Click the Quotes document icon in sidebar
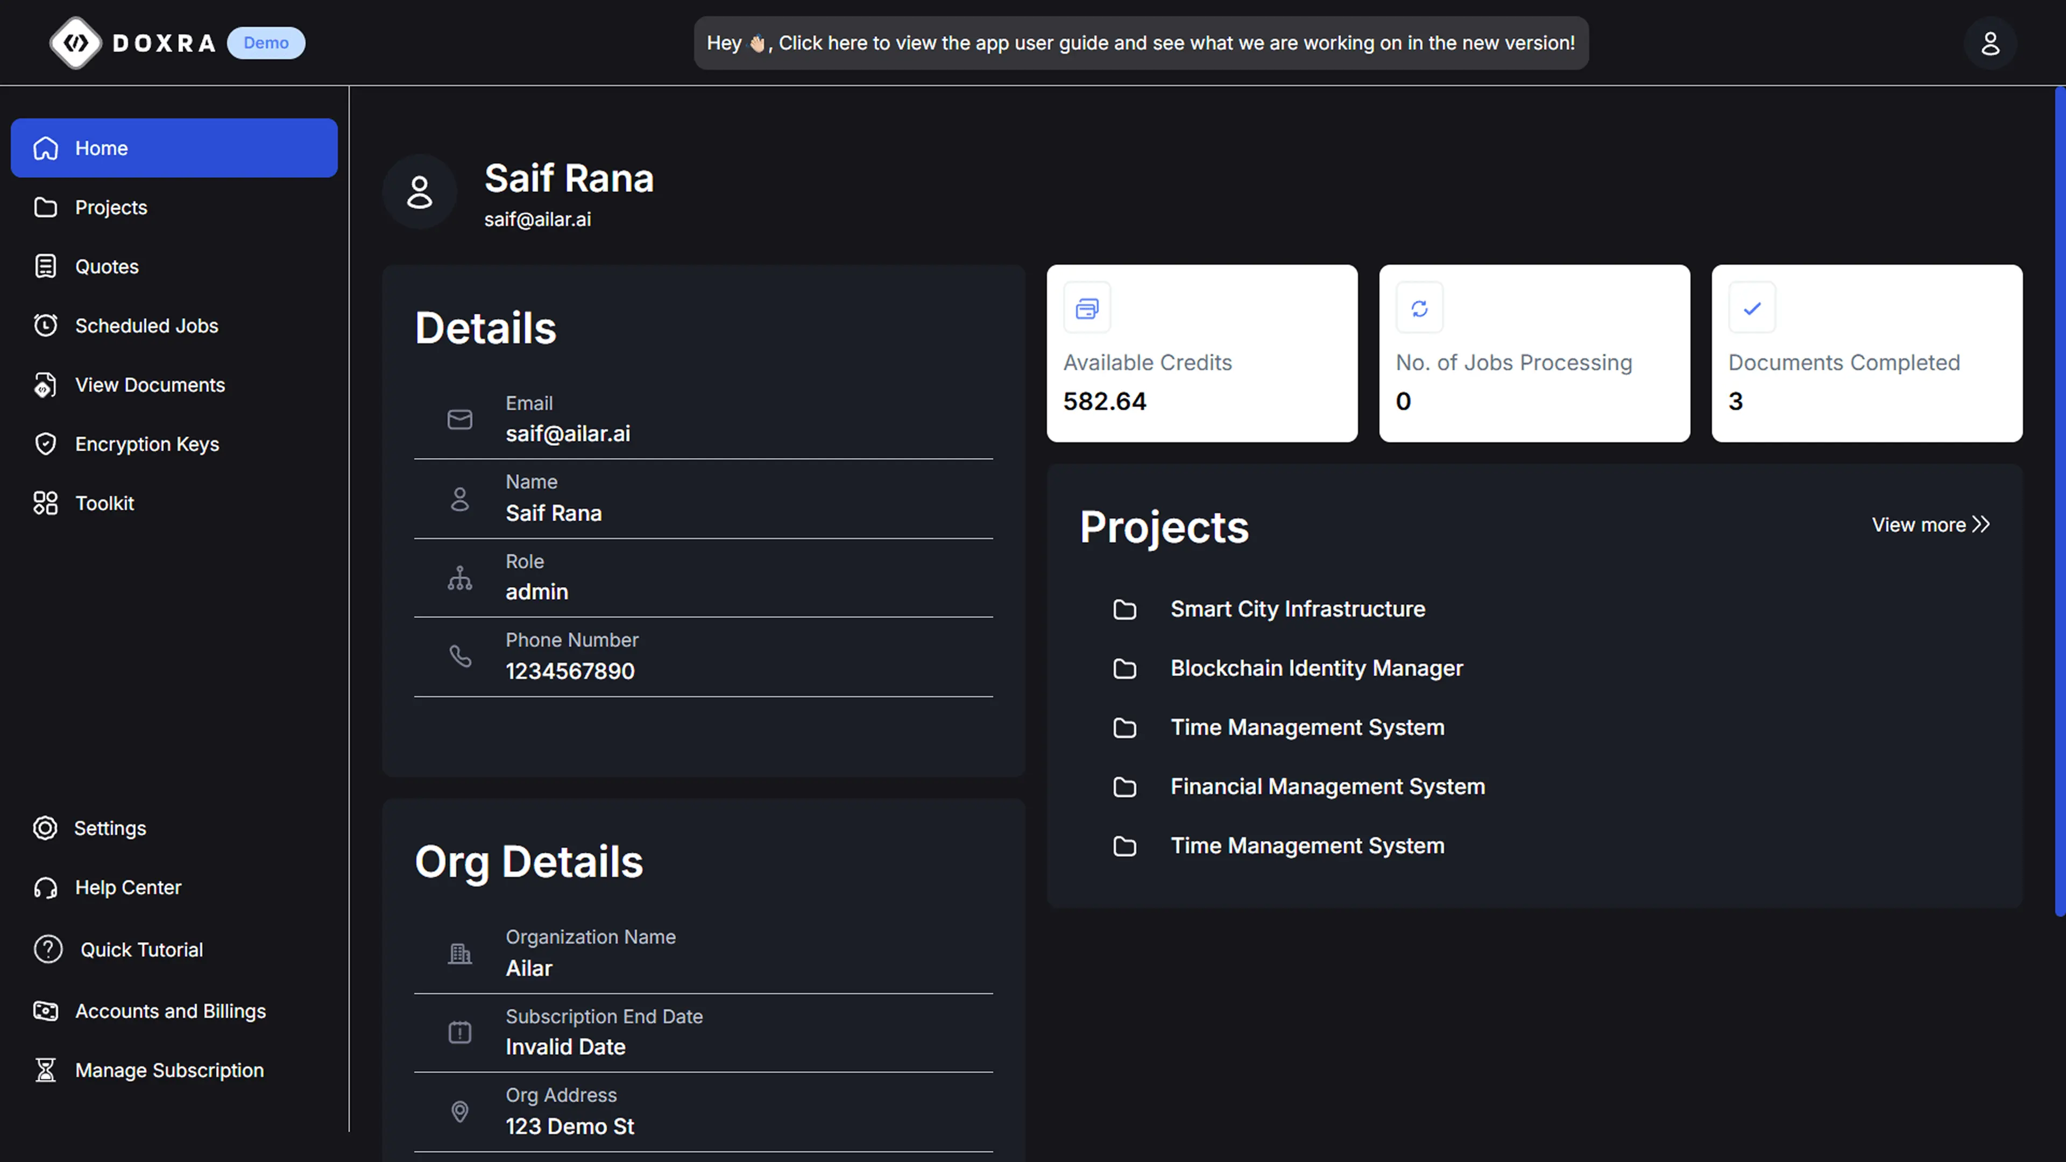Image resolution: width=2066 pixels, height=1162 pixels. click(x=46, y=266)
